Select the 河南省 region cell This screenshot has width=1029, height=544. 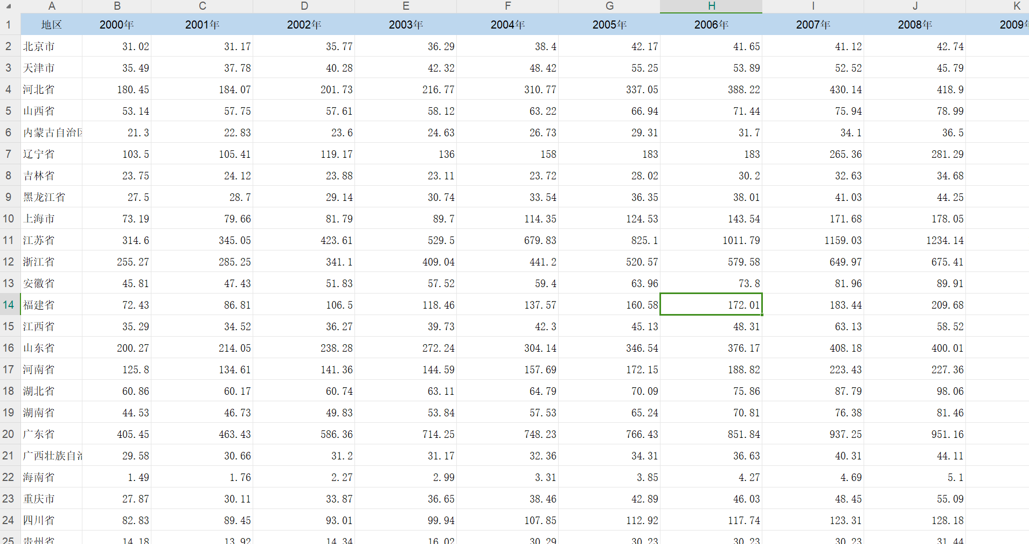click(x=52, y=369)
